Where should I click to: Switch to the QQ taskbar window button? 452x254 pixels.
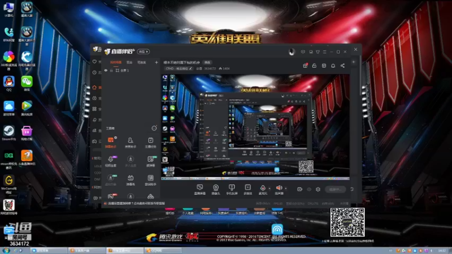point(163,251)
